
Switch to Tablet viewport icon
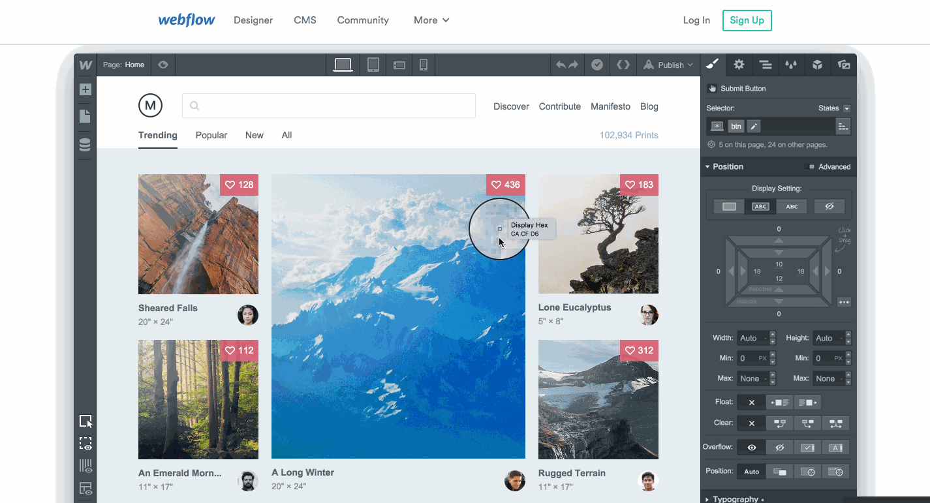pyautogui.click(x=373, y=65)
